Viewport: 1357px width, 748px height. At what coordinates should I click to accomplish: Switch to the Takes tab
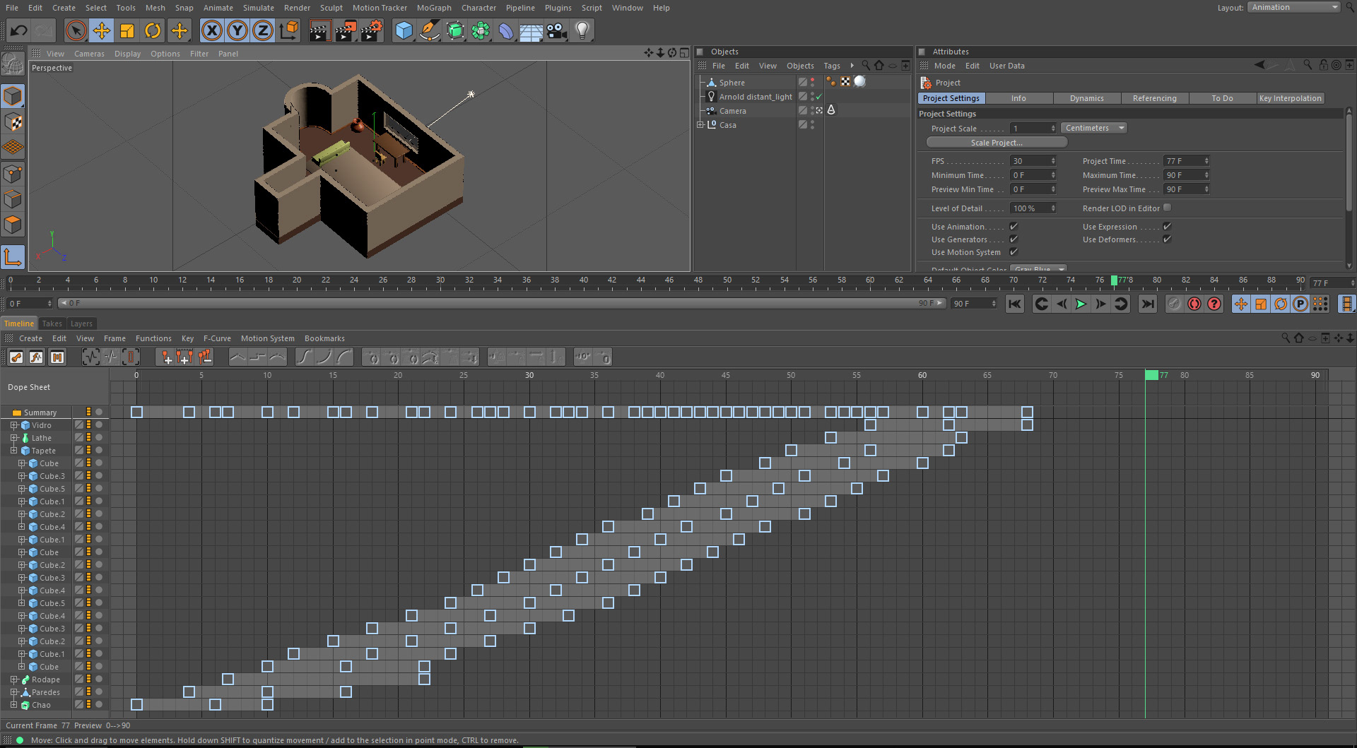52,323
